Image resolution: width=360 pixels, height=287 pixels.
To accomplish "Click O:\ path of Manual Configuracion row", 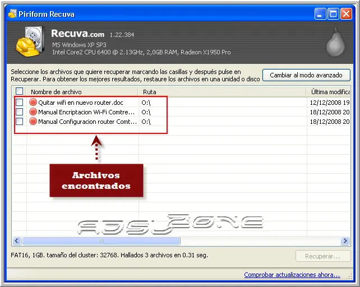I will (146, 122).
